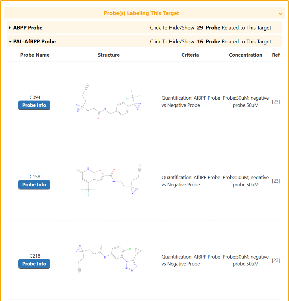Click the down arrow beside PAL-AfBPP Probe
The image size is (289, 301).
pyautogui.click(x=10, y=42)
